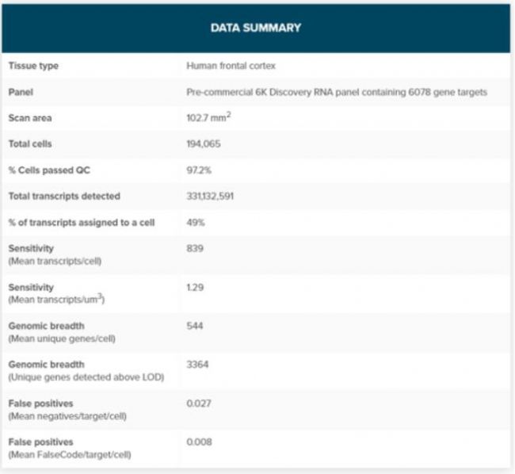Screen dimensions: 515x474
Task: Click the DATA SUMMARY header title
Action: (x=255, y=28)
